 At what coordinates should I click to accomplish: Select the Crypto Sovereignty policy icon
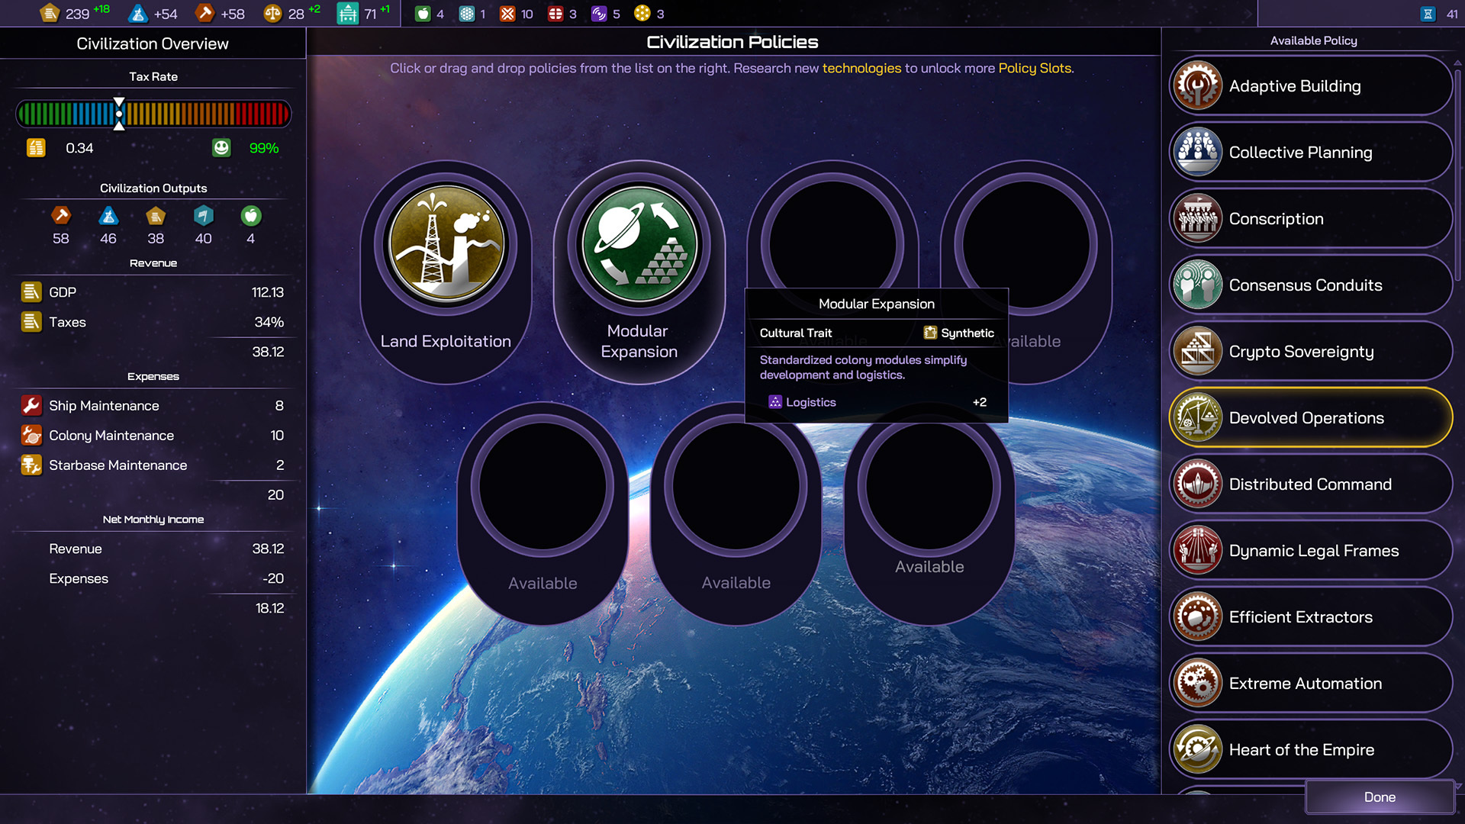[x=1197, y=351]
